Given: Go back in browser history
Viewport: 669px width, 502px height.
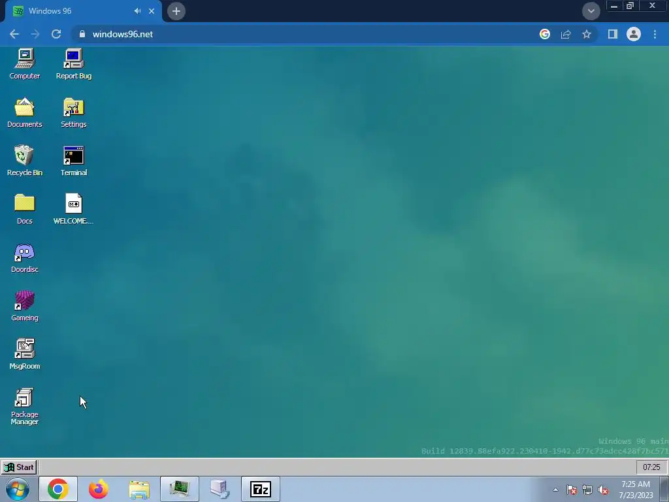Looking at the screenshot, I should pyautogui.click(x=14, y=34).
